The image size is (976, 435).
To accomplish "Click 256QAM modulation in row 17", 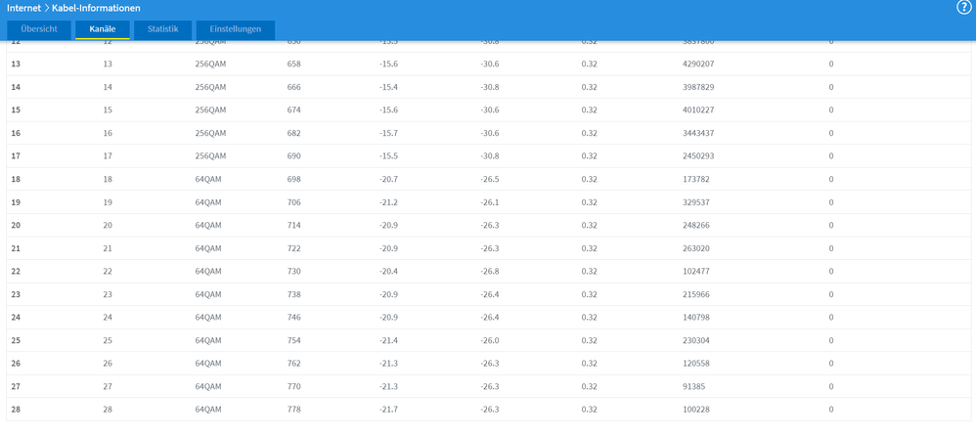I will click(x=210, y=156).
